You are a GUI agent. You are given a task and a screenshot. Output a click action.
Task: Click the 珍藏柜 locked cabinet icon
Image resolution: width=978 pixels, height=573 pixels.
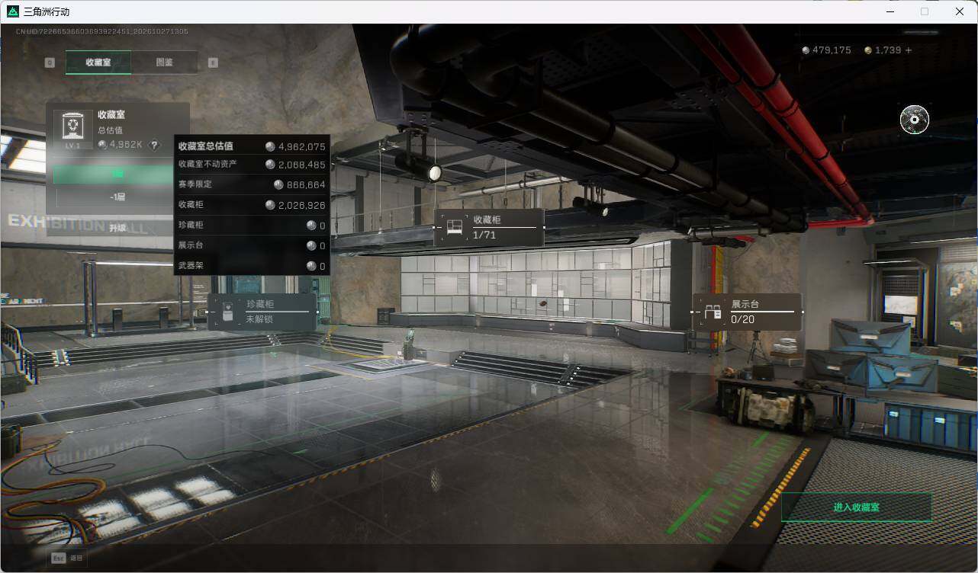click(x=228, y=312)
